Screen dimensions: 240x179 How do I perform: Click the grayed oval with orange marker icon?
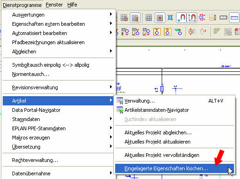[203, 32]
